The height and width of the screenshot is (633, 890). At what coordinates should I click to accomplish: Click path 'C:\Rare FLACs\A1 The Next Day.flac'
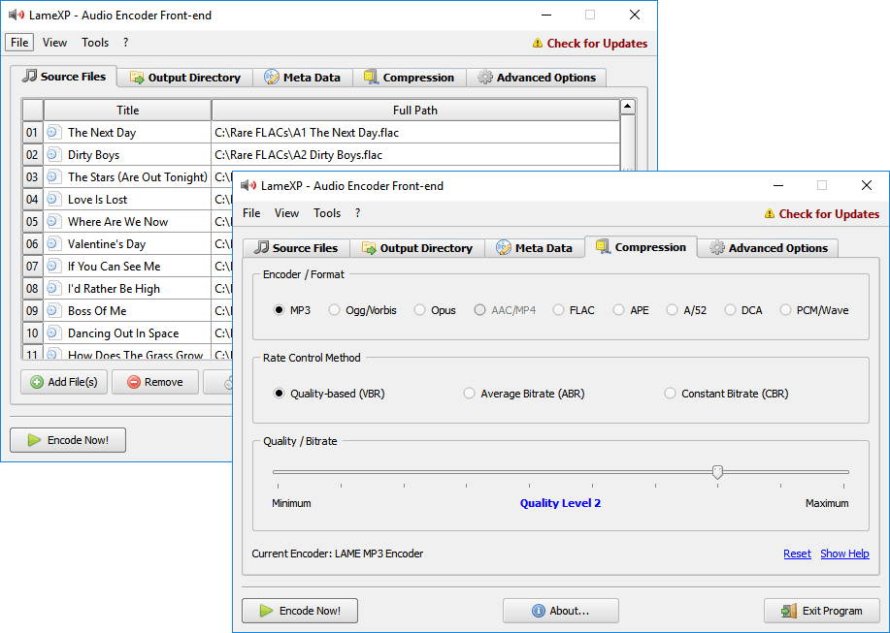pos(307,133)
